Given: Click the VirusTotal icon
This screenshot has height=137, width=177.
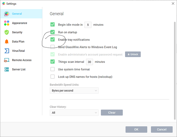Looking at the screenshot, I should (x=7, y=51).
